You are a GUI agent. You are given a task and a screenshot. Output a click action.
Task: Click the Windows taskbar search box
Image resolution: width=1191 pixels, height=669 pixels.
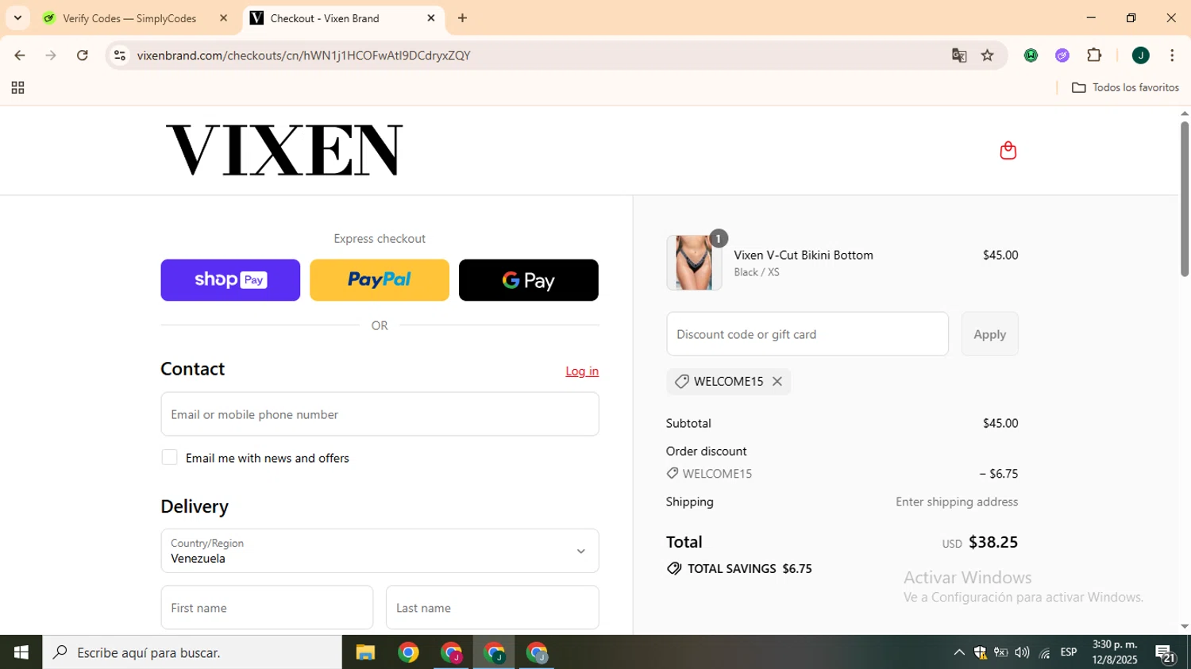[x=192, y=652]
